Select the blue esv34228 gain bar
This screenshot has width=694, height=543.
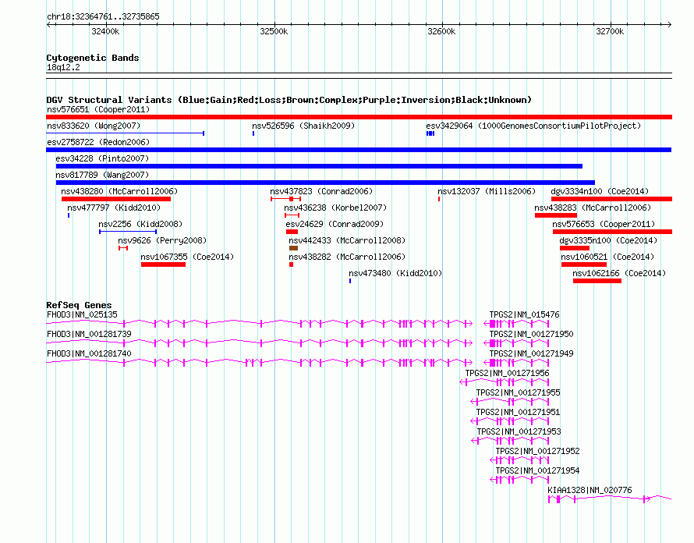319,166
